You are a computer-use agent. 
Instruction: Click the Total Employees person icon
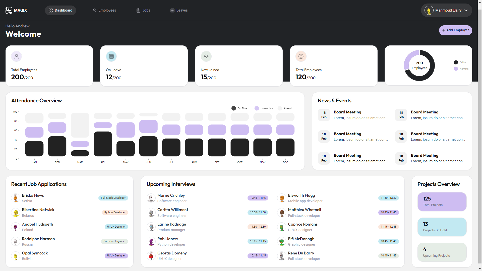tap(16, 56)
